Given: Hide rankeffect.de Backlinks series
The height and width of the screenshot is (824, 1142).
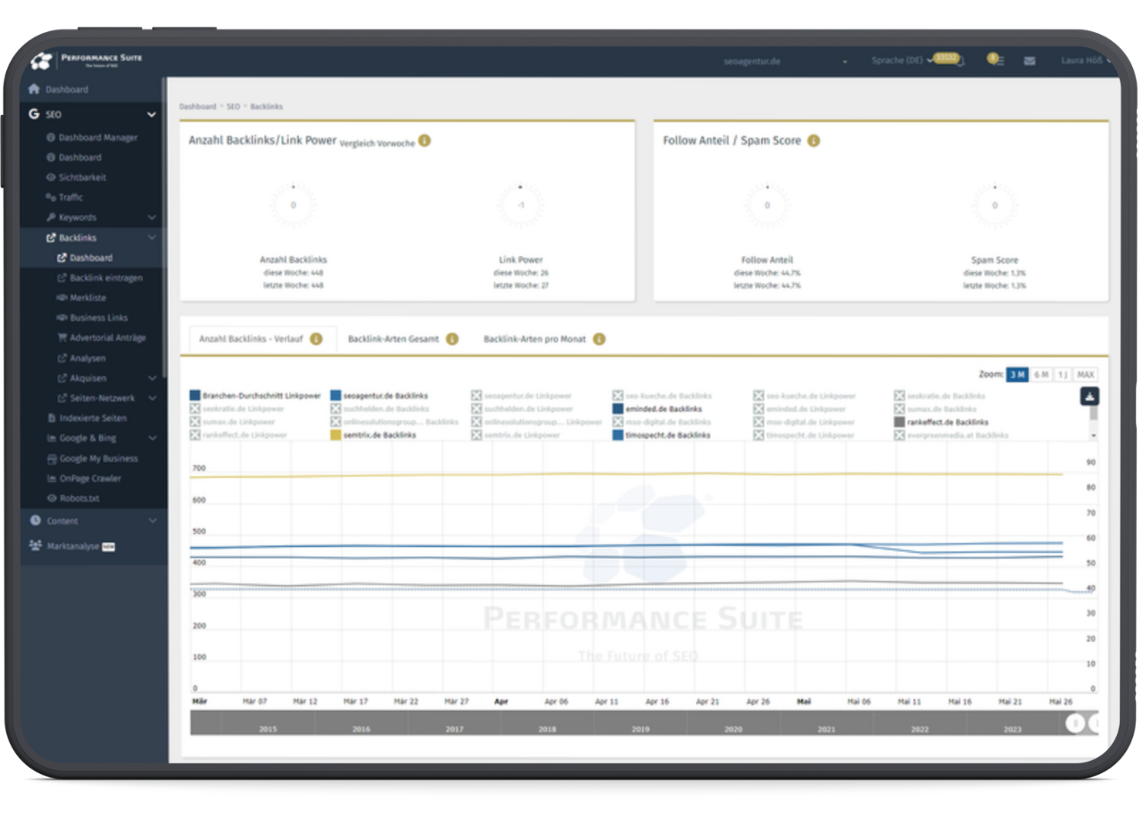Looking at the screenshot, I should tap(941, 422).
